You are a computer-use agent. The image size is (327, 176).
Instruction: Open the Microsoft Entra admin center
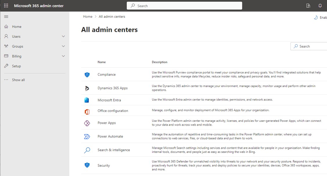[109, 100]
